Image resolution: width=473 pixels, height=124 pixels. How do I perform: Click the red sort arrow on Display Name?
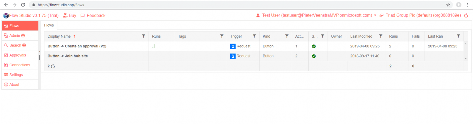tap(74, 36)
